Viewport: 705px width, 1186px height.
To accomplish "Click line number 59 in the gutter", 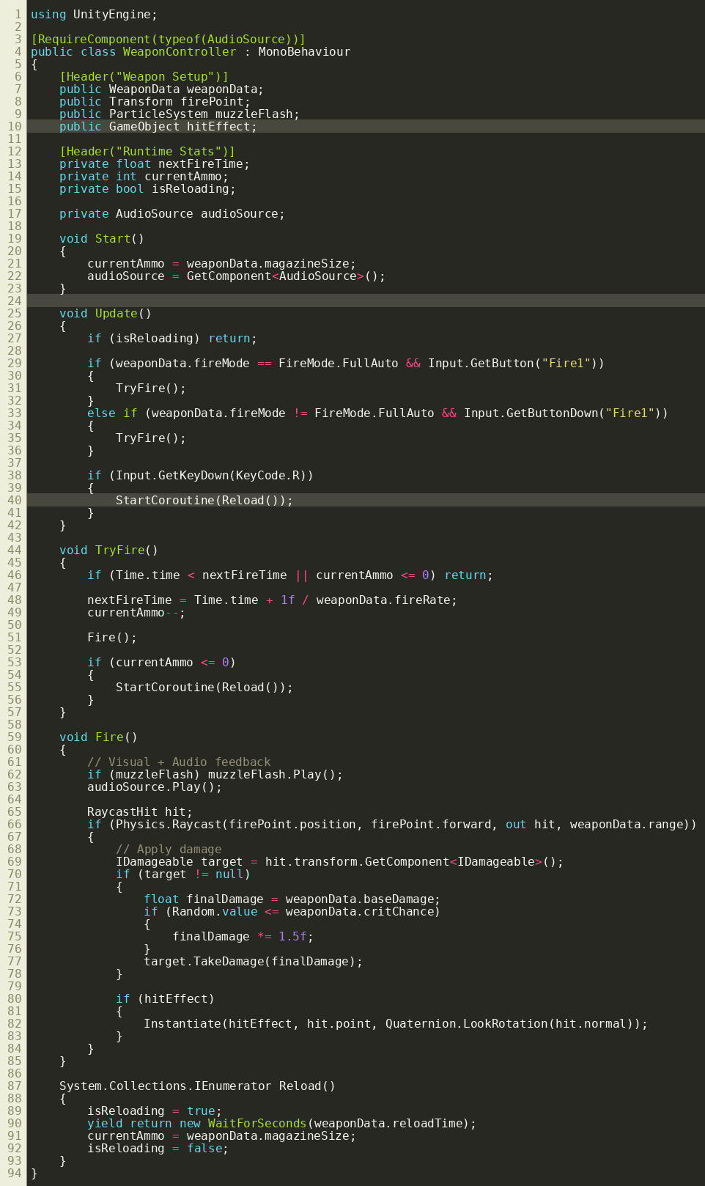I will (x=15, y=737).
